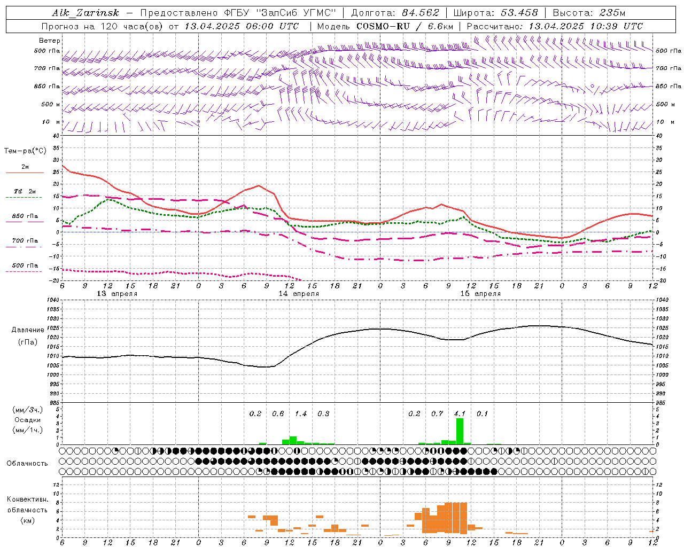
Task: Click the "1.4" precipitation amount
Action: [301, 414]
